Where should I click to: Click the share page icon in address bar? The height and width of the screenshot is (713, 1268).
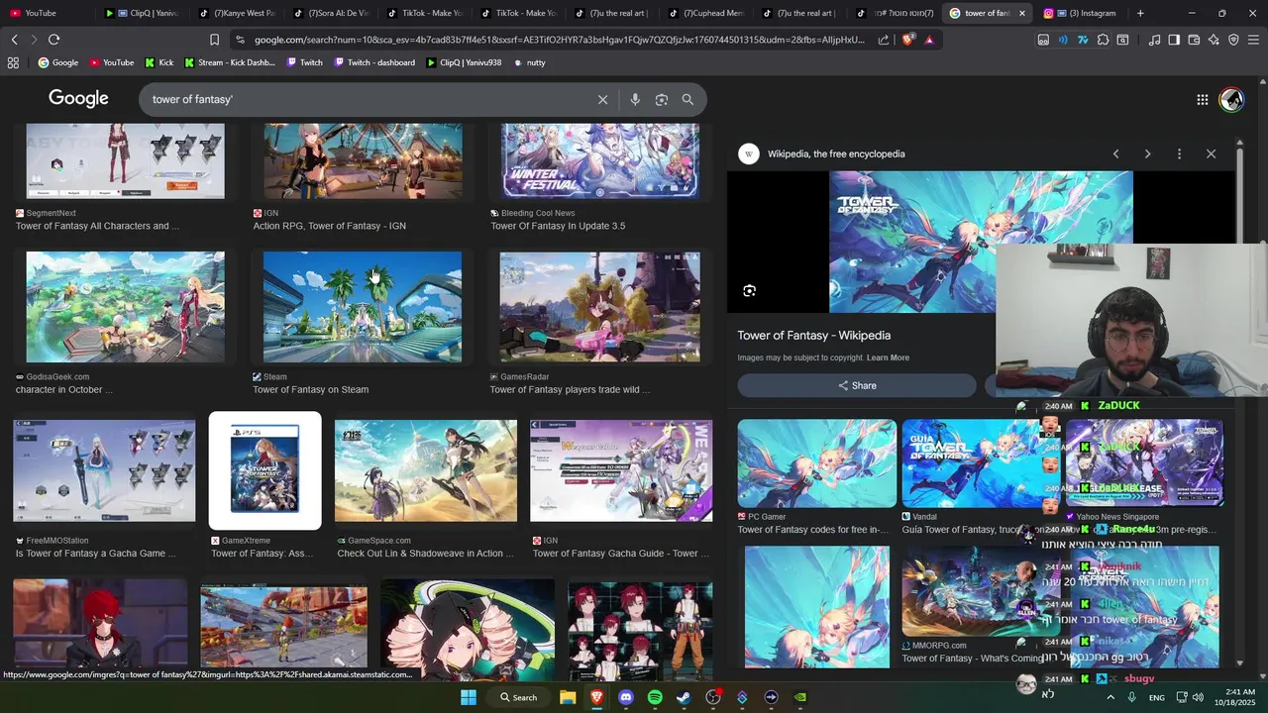pos(884,40)
